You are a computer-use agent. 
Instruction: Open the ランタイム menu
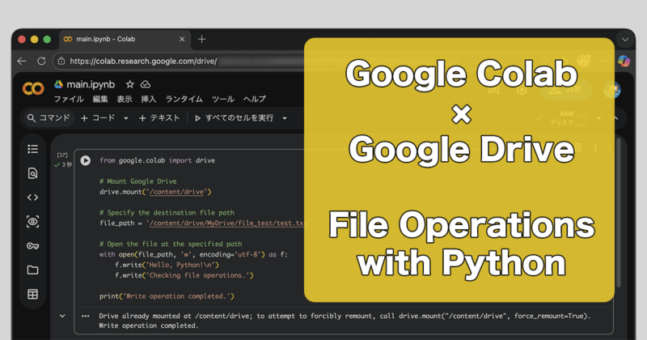pyautogui.click(x=184, y=99)
